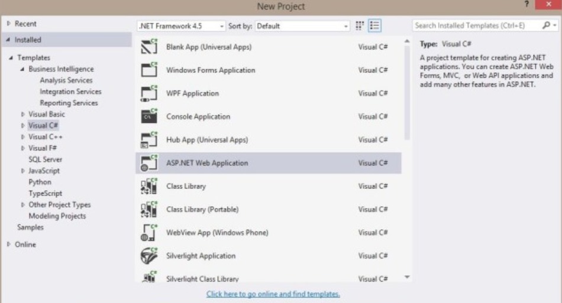Click the WPF Application template icon
The image size is (562, 303).
[x=149, y=93]
